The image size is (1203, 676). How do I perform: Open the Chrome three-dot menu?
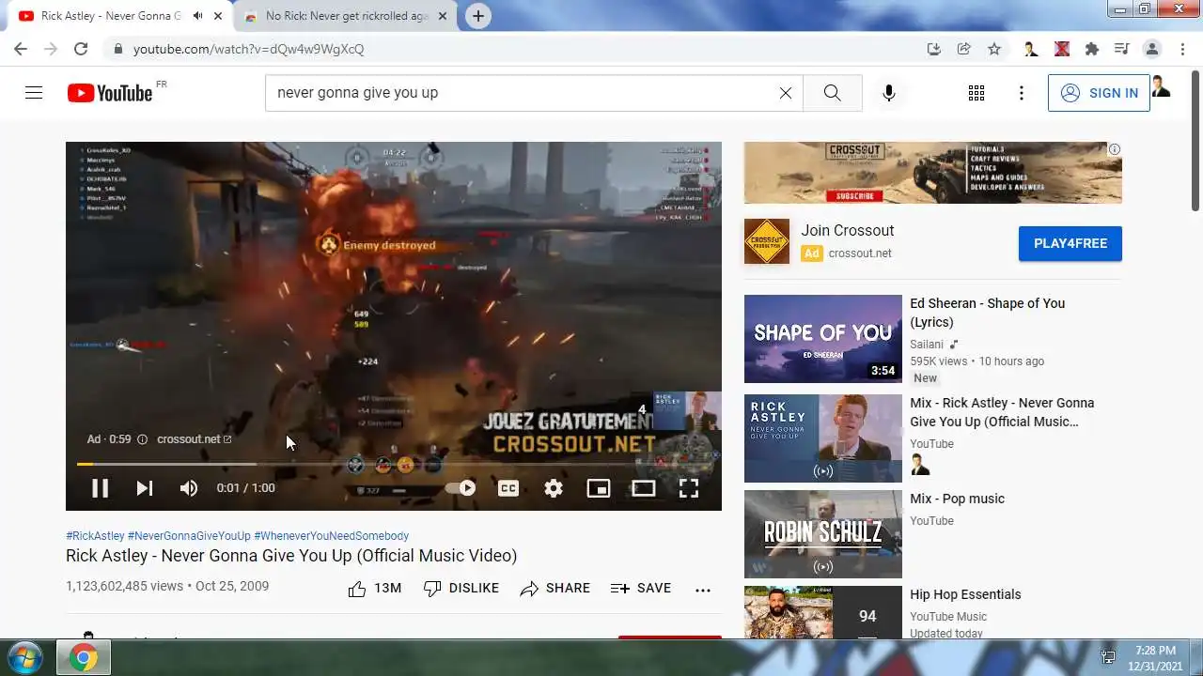coord(1181,49)
